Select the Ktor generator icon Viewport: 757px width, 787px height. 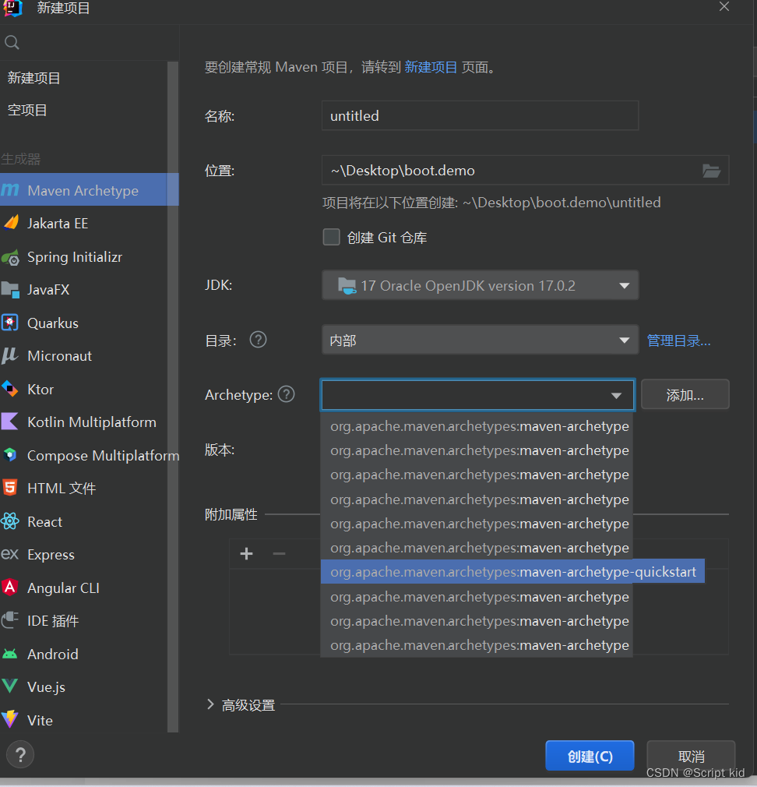click(10, 390)
